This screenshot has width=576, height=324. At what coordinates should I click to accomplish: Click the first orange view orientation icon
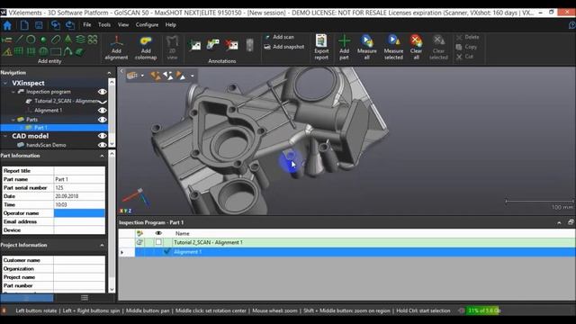[156, 76]
